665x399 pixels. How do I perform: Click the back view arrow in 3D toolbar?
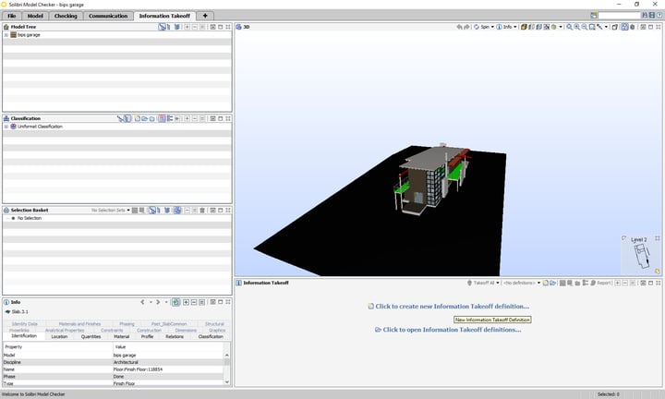coord(459,27)
